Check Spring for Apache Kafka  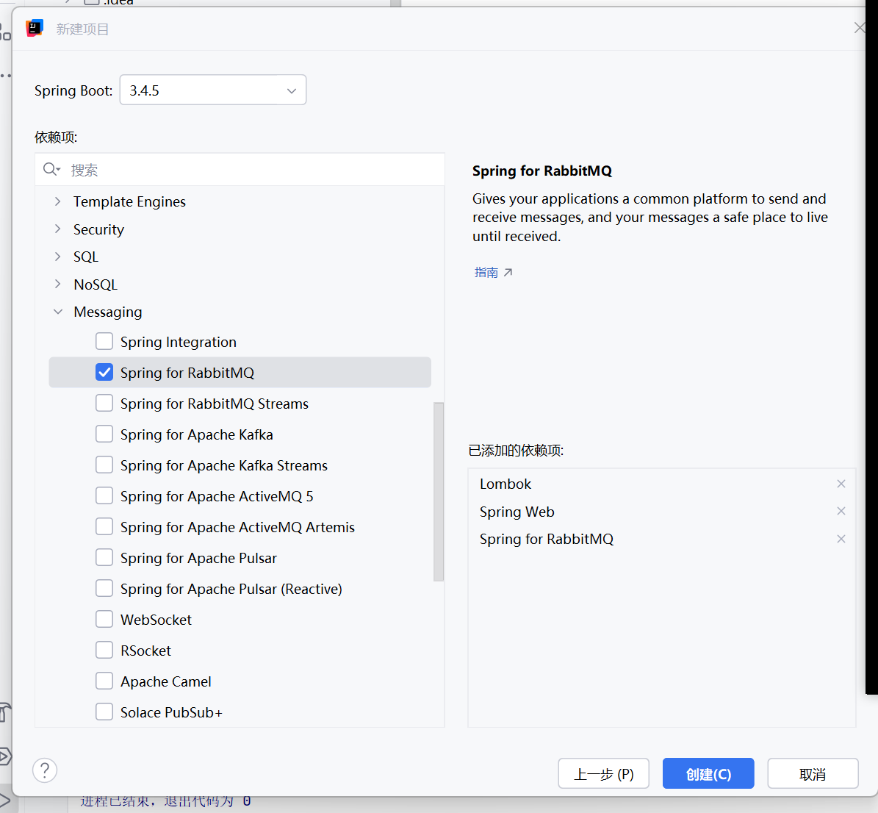pos(104,434)
